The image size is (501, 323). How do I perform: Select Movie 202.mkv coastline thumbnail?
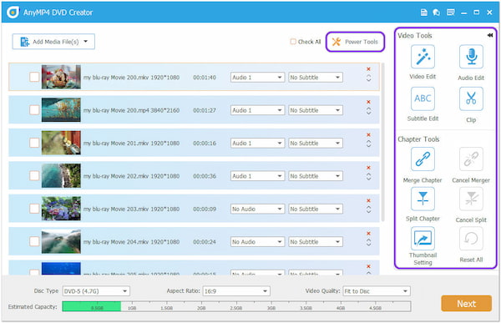(x=61, y=176)
